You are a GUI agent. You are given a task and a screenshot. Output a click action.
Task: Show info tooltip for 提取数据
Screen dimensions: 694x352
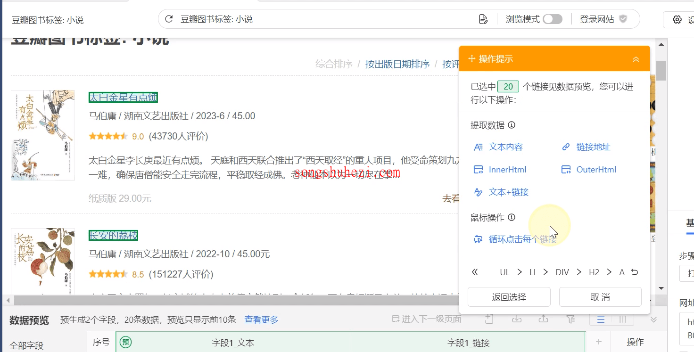point(512,125)
